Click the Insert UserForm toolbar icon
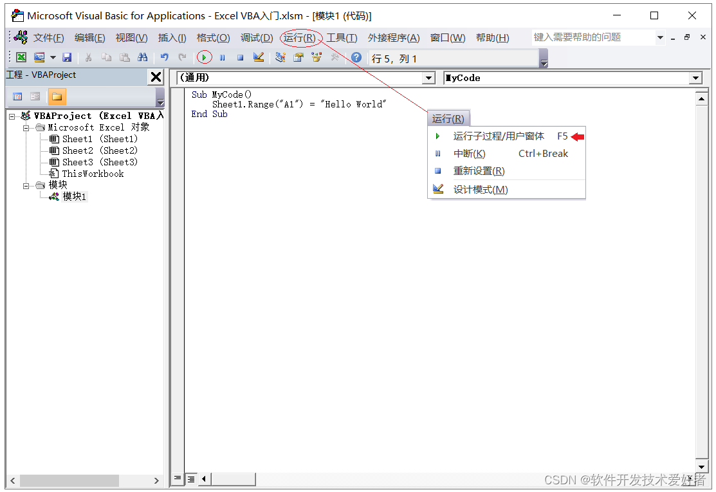 click(x=39, y=57)
